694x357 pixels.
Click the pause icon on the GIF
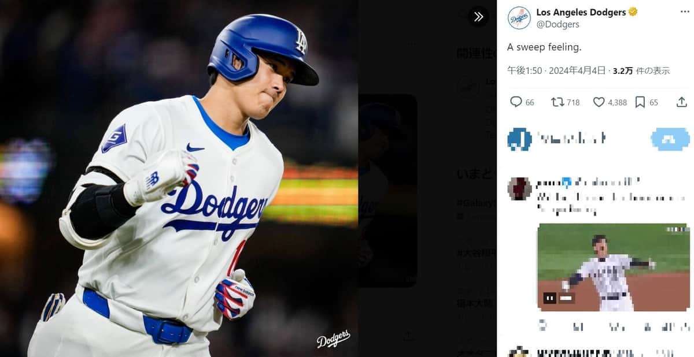click(x=549, y=297)
